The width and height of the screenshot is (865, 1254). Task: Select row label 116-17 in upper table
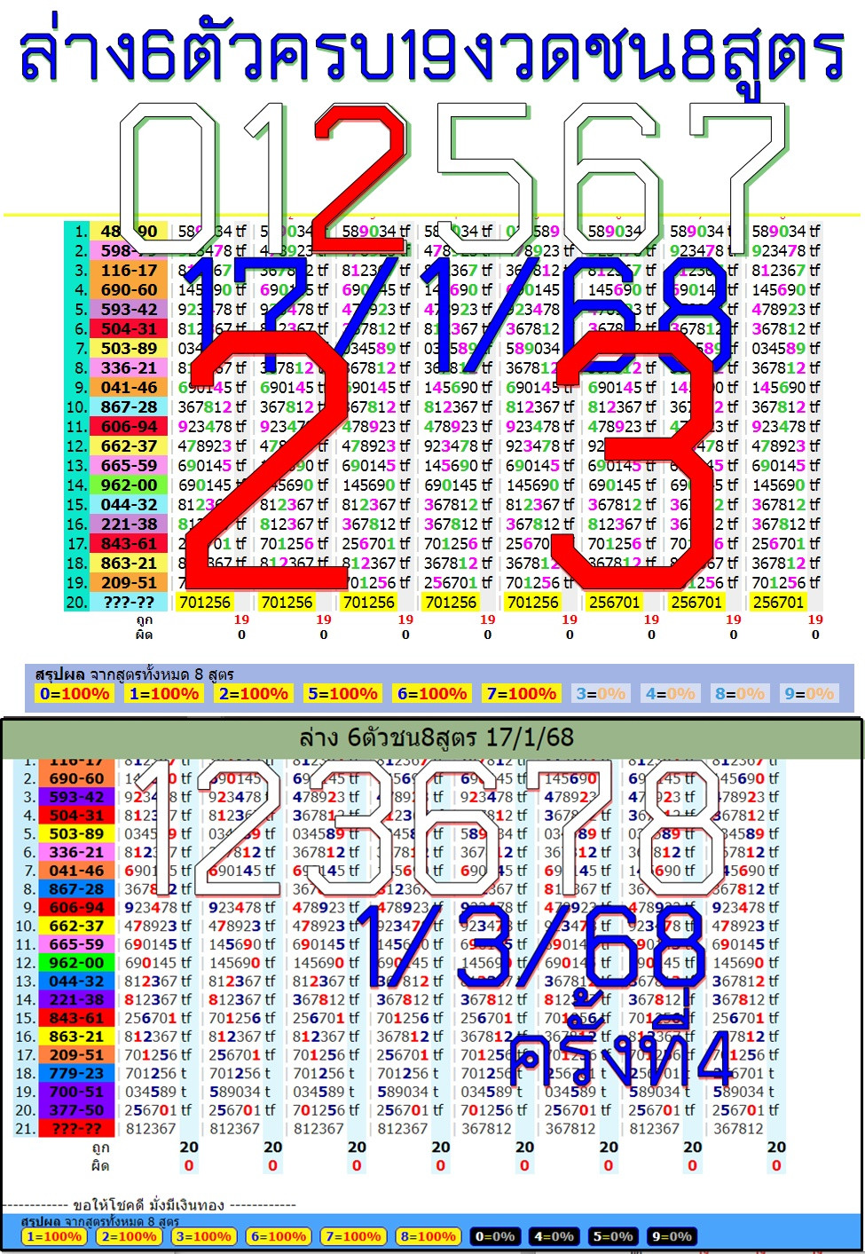point(129,270)
